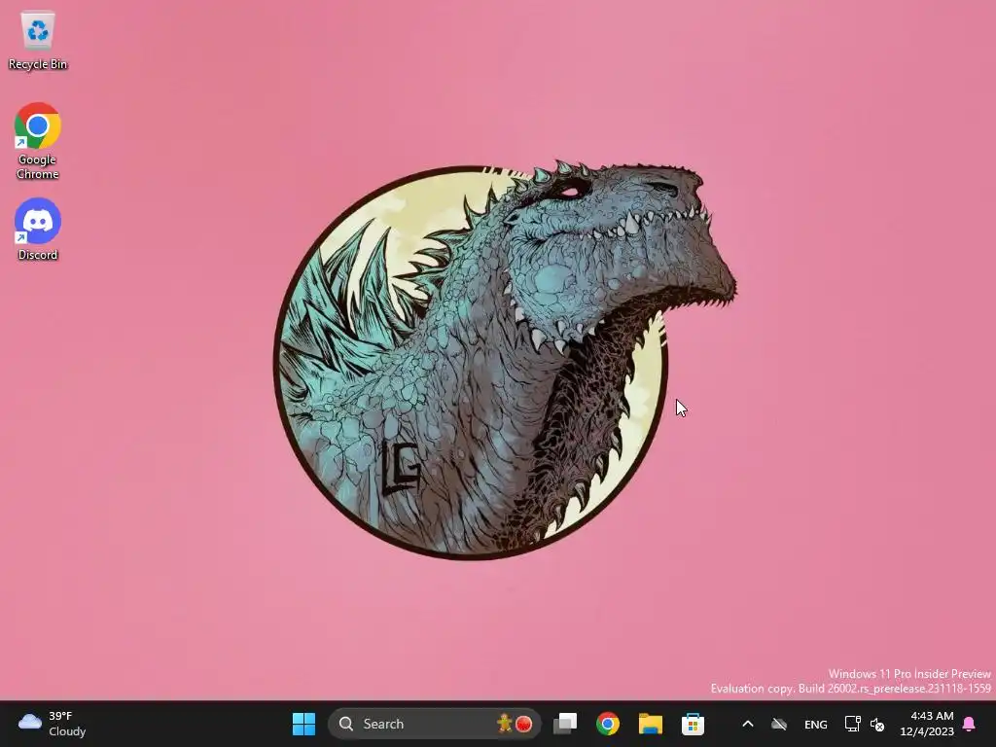Click the OneDrive cloud tray icon
Image resolution: width=996 pixels, height=747 pixels.
pos(779,724)
